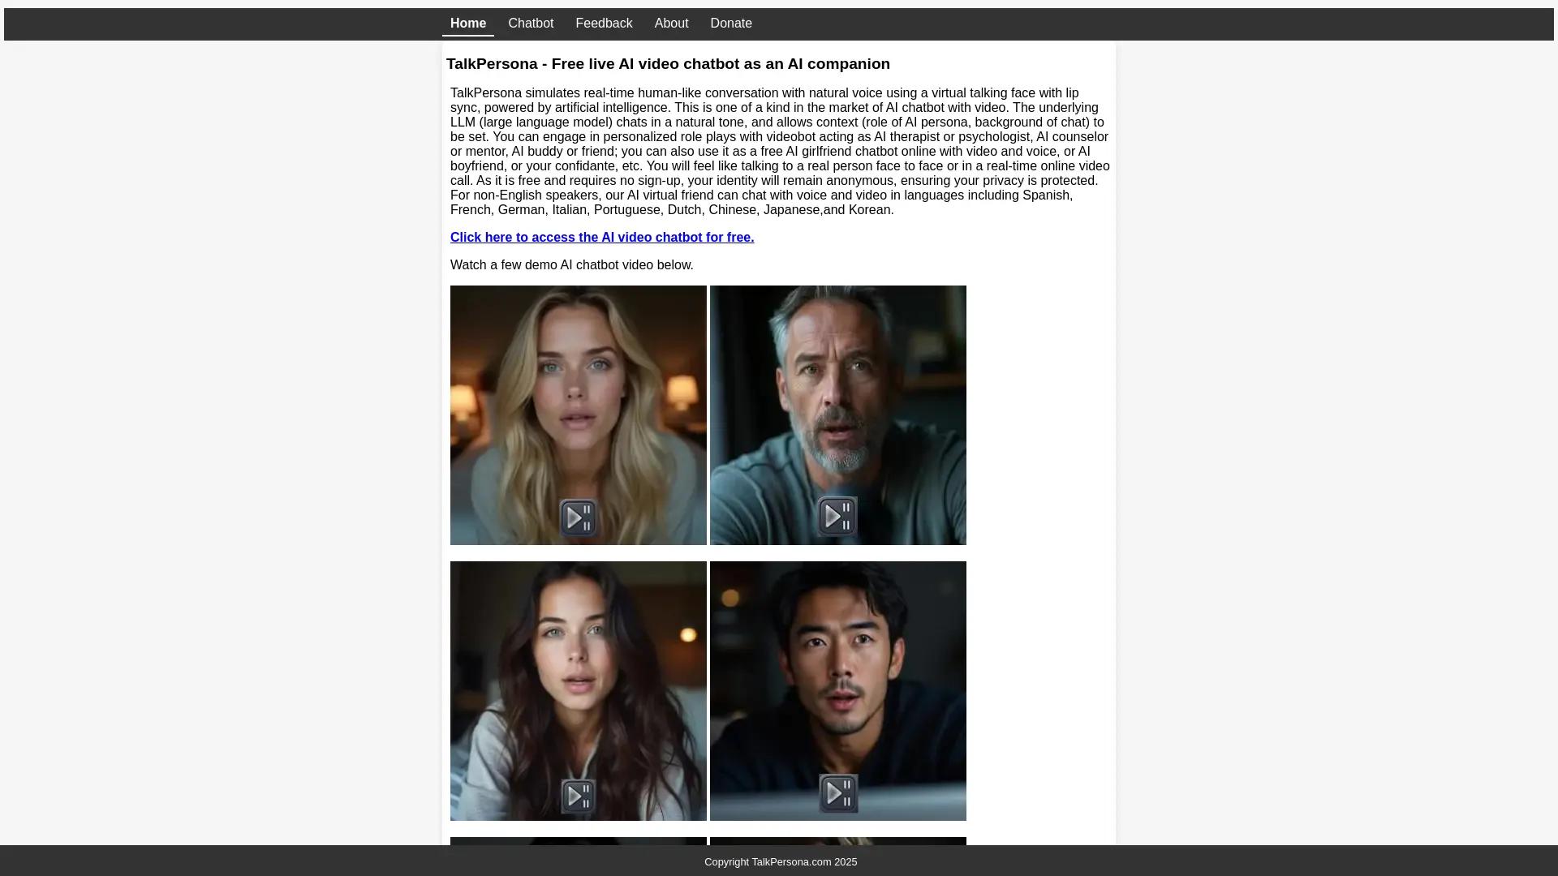Click partially visible bottom-right demo video
The height and width of the screenshot is (876, 1558).
837,841
